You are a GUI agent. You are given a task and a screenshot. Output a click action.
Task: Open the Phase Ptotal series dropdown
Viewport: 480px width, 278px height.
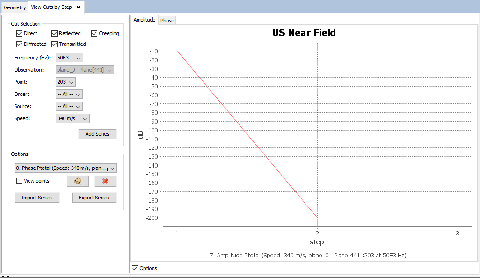click(x=65, y=168)
